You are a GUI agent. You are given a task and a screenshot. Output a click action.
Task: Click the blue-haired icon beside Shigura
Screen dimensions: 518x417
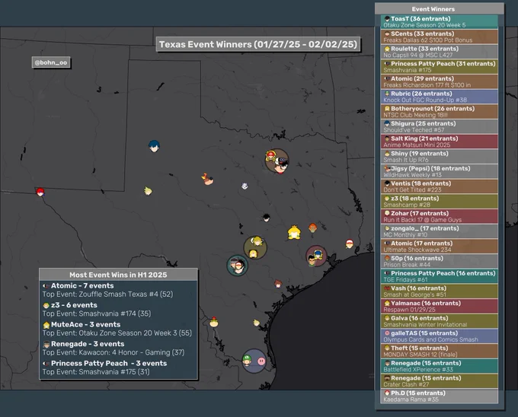[x=387, y=124]
